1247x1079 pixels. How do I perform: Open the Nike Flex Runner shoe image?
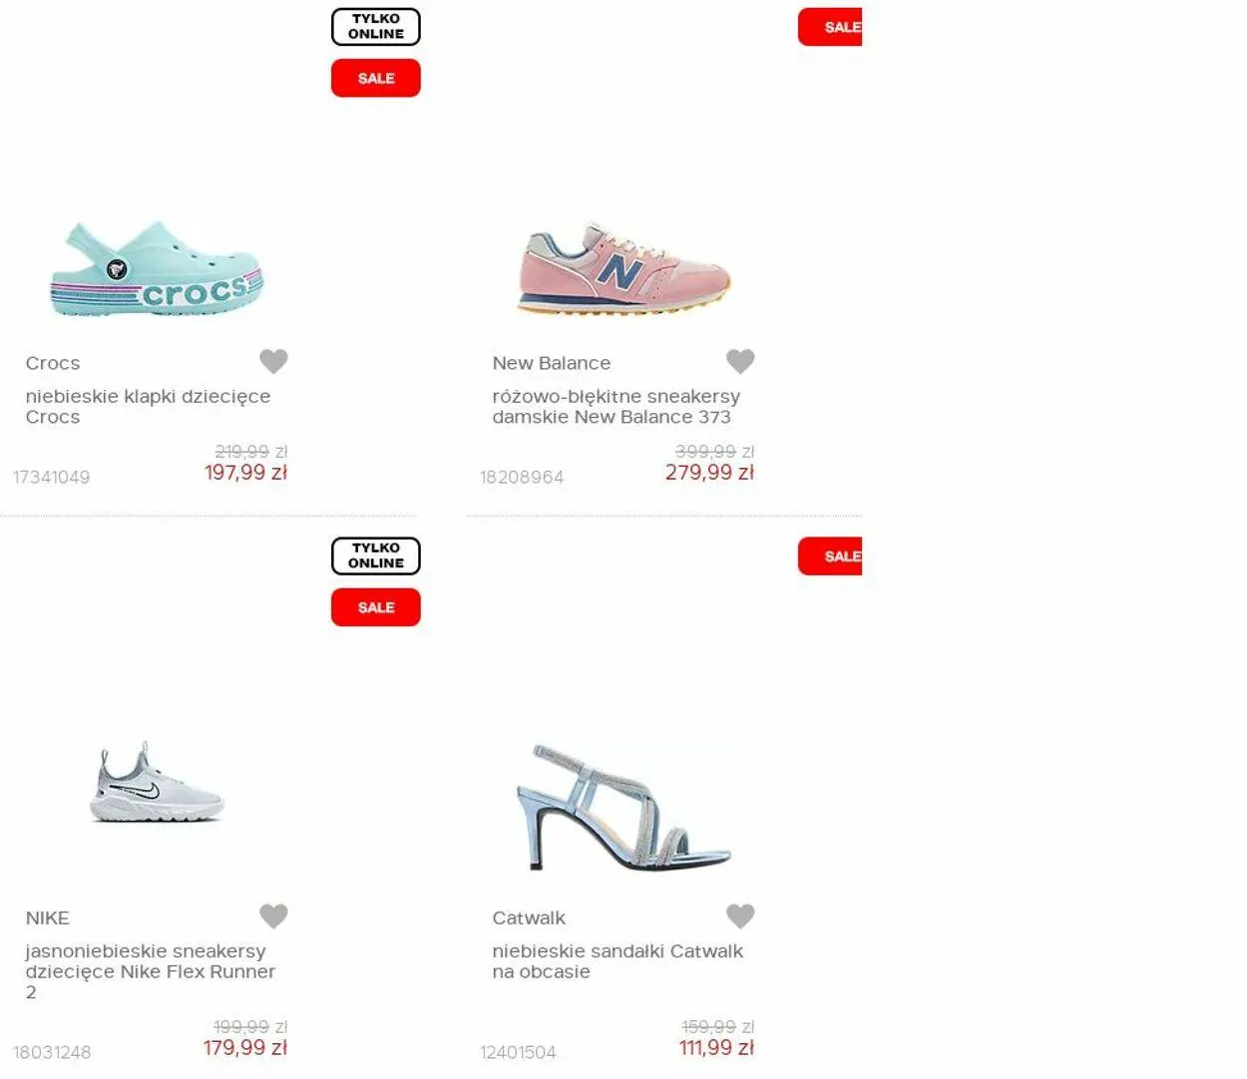[x=157, y=783]
